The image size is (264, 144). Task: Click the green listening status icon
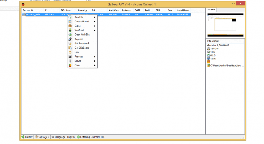point(78,137)
